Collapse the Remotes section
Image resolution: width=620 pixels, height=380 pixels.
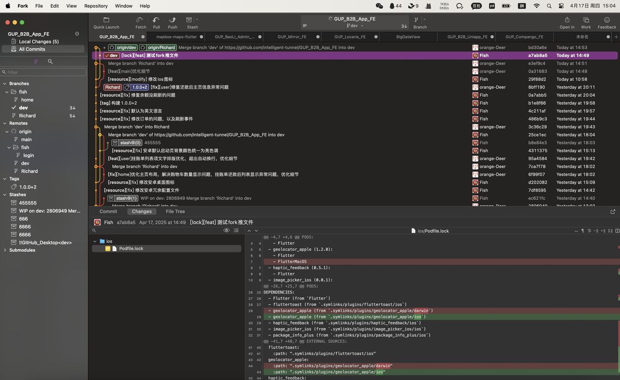pos(5,123)
